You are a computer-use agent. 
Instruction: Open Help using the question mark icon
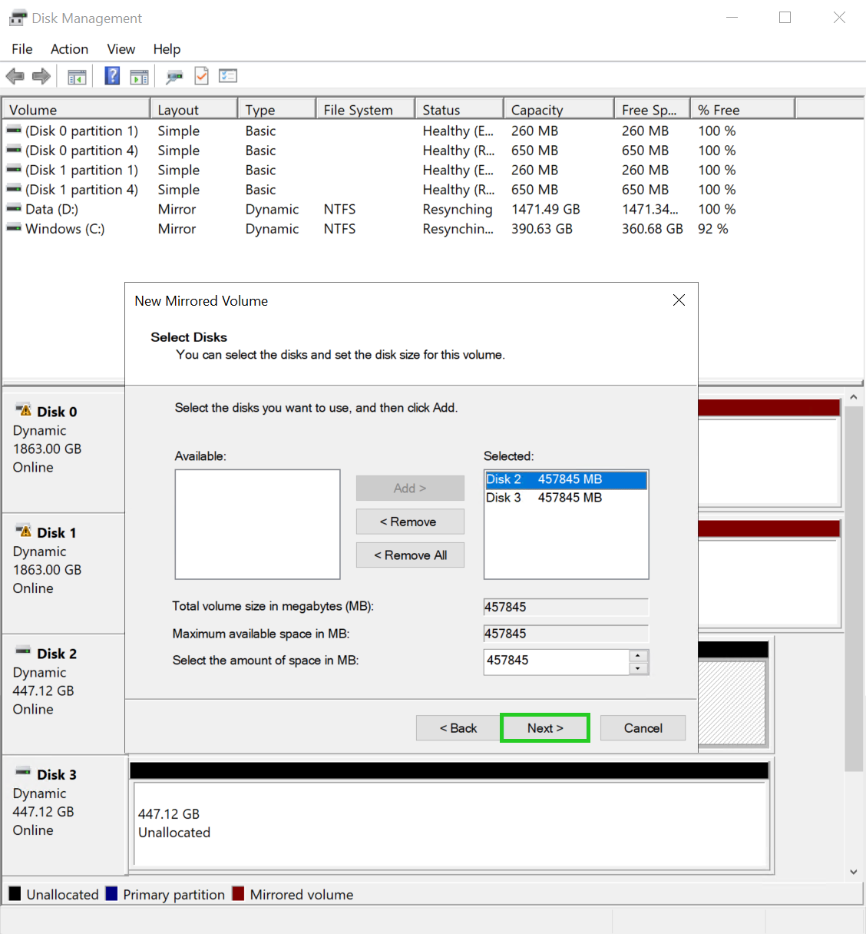pos(112,75)
